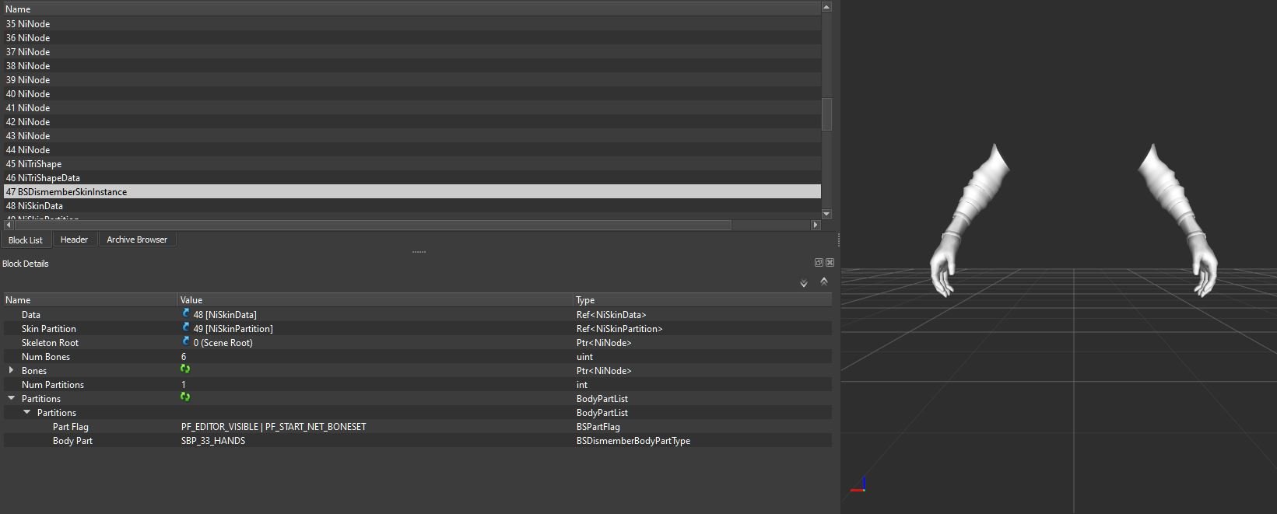Image resolution: width=1277 pixels, height=514 pixels.
Task: Click the Name column header in Block Details
Action: [90, 299]
